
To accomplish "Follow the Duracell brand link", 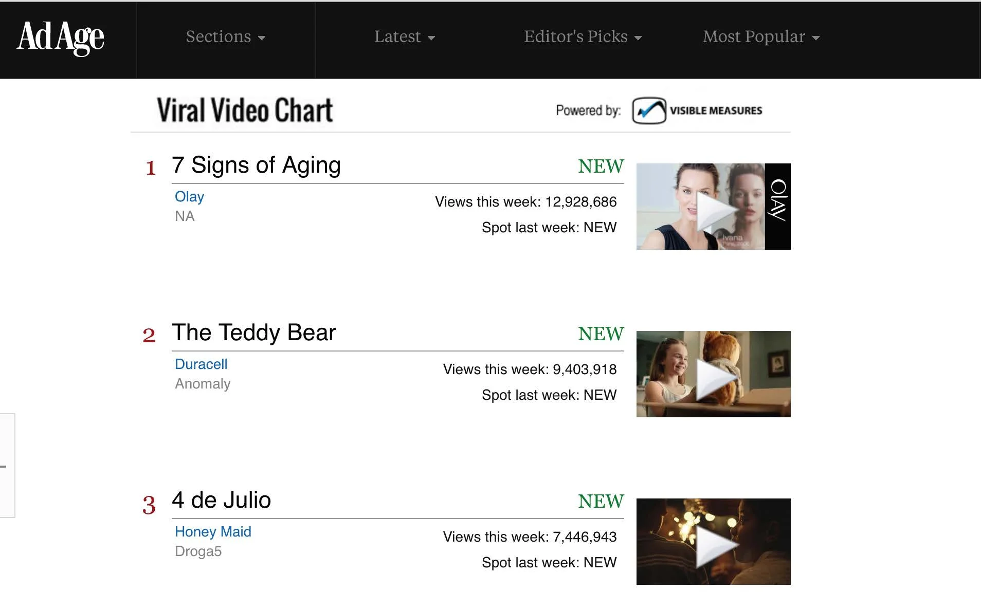I will pos(201,364).
